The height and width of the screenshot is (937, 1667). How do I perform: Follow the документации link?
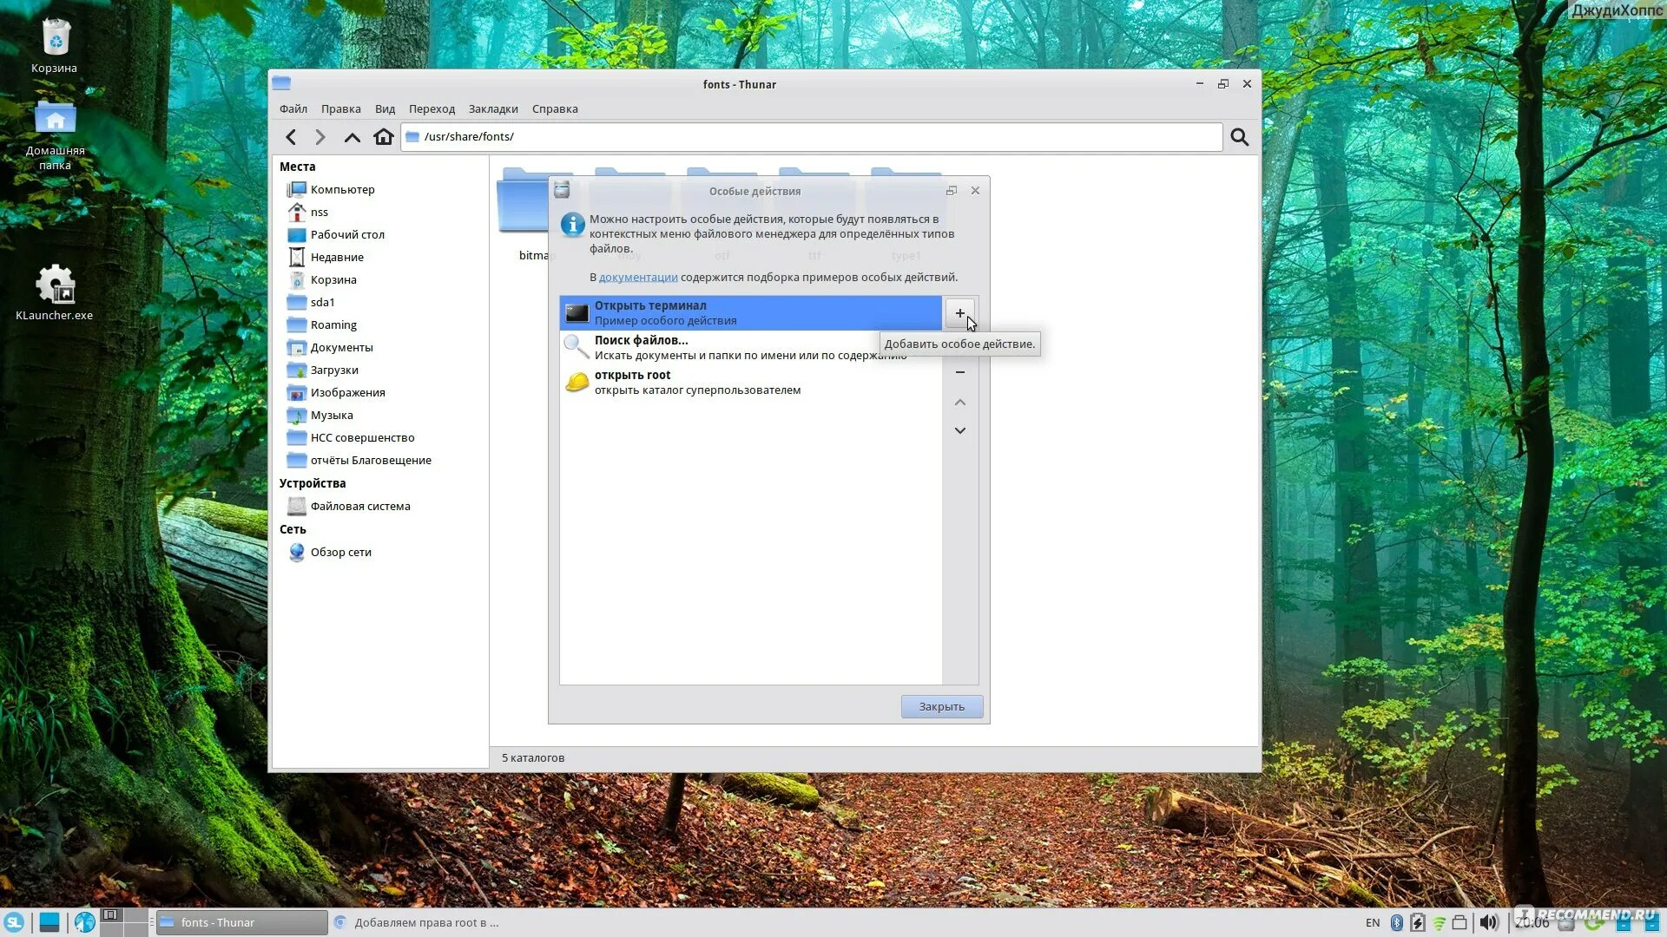coord(637,278)
